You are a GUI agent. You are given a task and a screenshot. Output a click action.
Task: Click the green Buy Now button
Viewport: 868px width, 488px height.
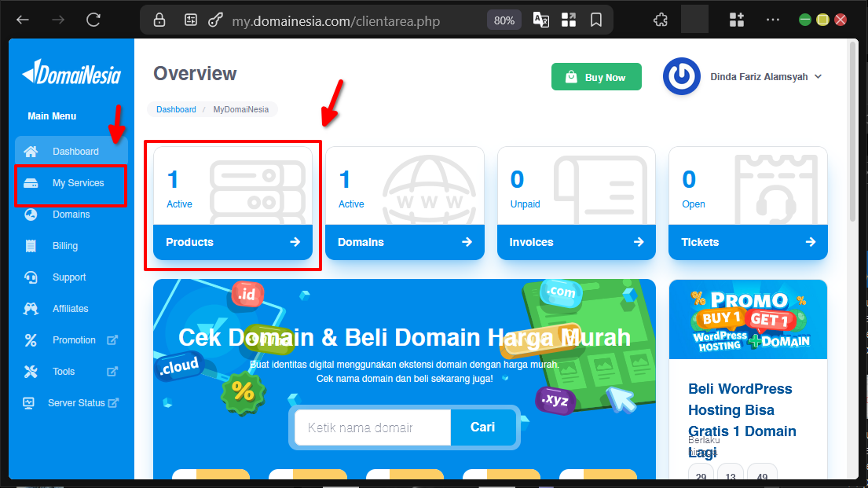click(x=596, y=76)
